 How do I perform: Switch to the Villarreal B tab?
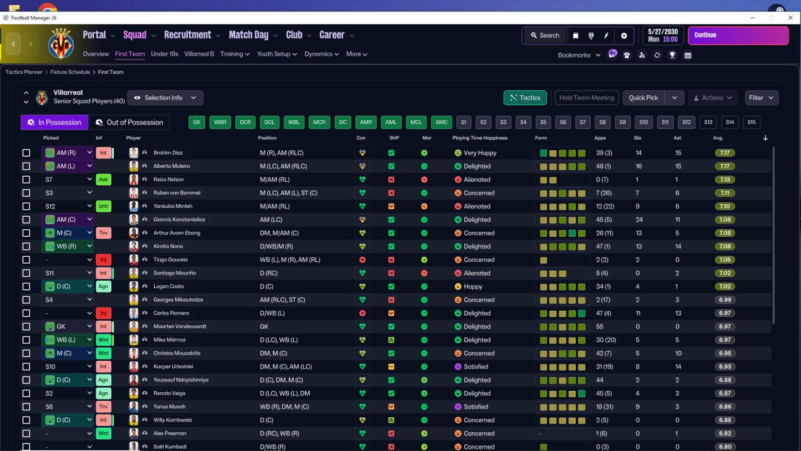coord(199,54)
